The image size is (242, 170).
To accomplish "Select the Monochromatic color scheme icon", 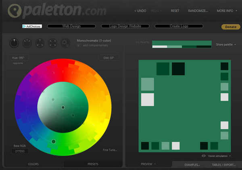I will click(15, 42).
